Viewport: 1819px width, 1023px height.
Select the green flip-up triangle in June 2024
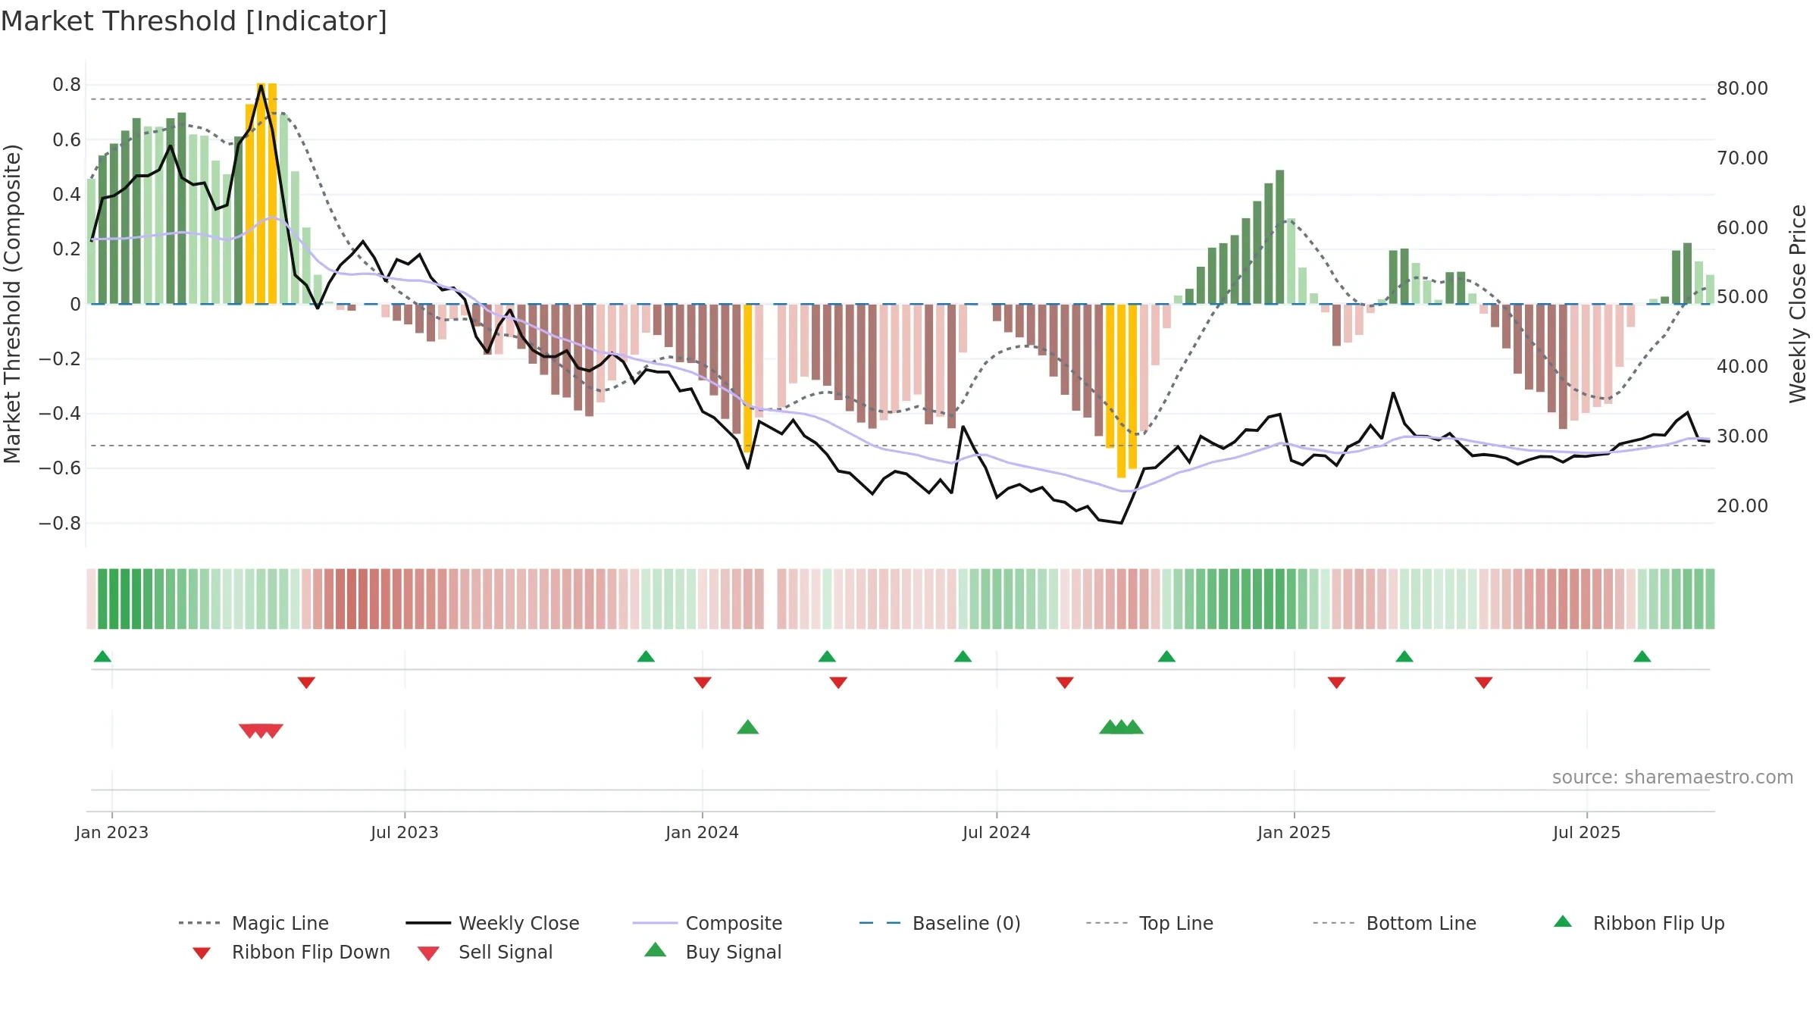point(963,656)
